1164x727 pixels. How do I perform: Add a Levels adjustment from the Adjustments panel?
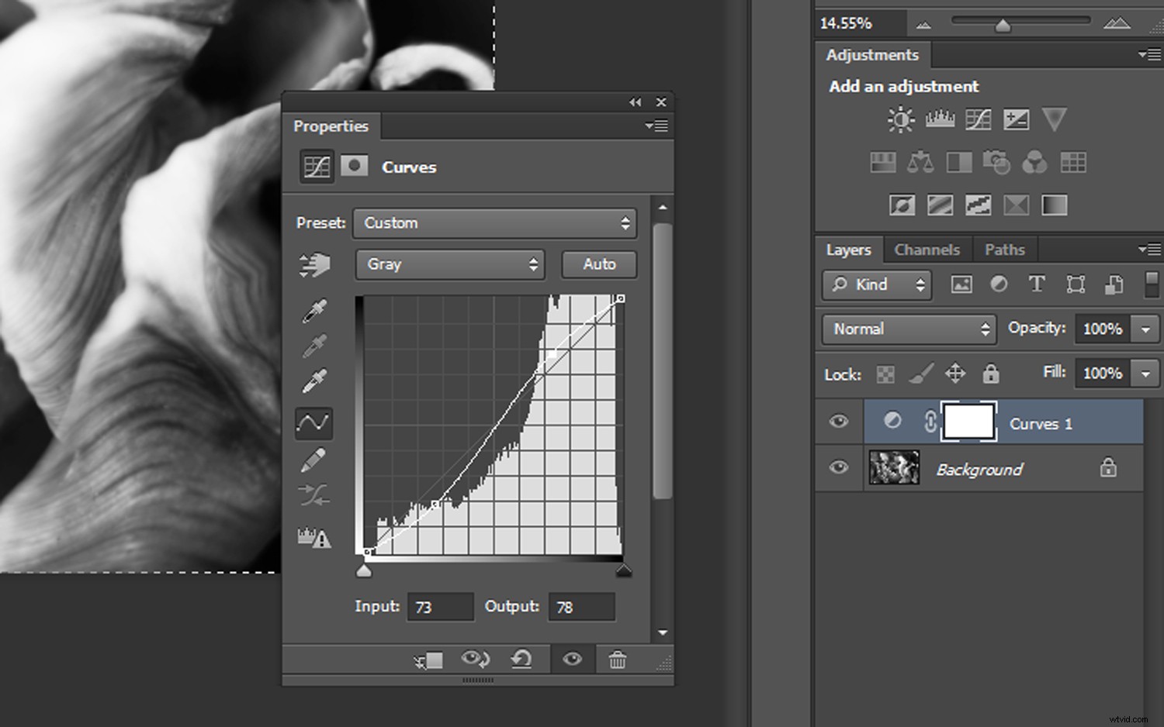(x=940, y=119)
